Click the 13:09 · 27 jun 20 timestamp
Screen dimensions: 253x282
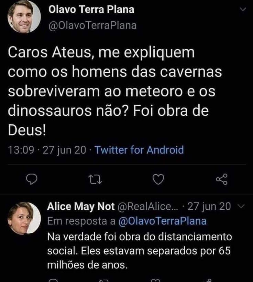(46, 150)
